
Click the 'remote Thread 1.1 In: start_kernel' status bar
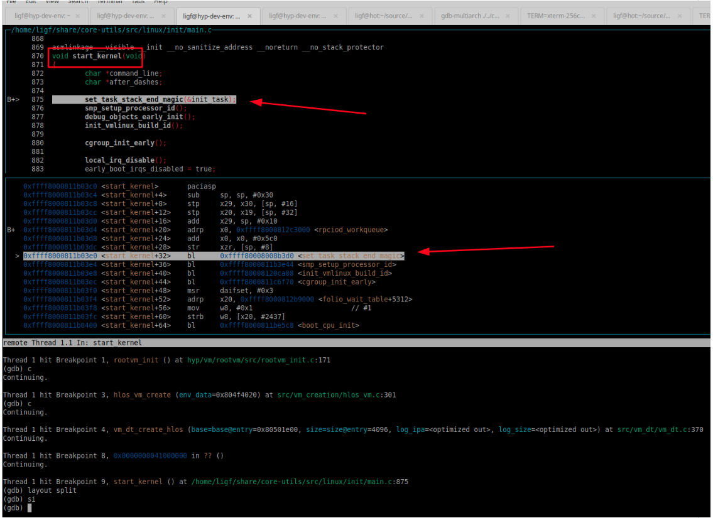tap(357, 343)
